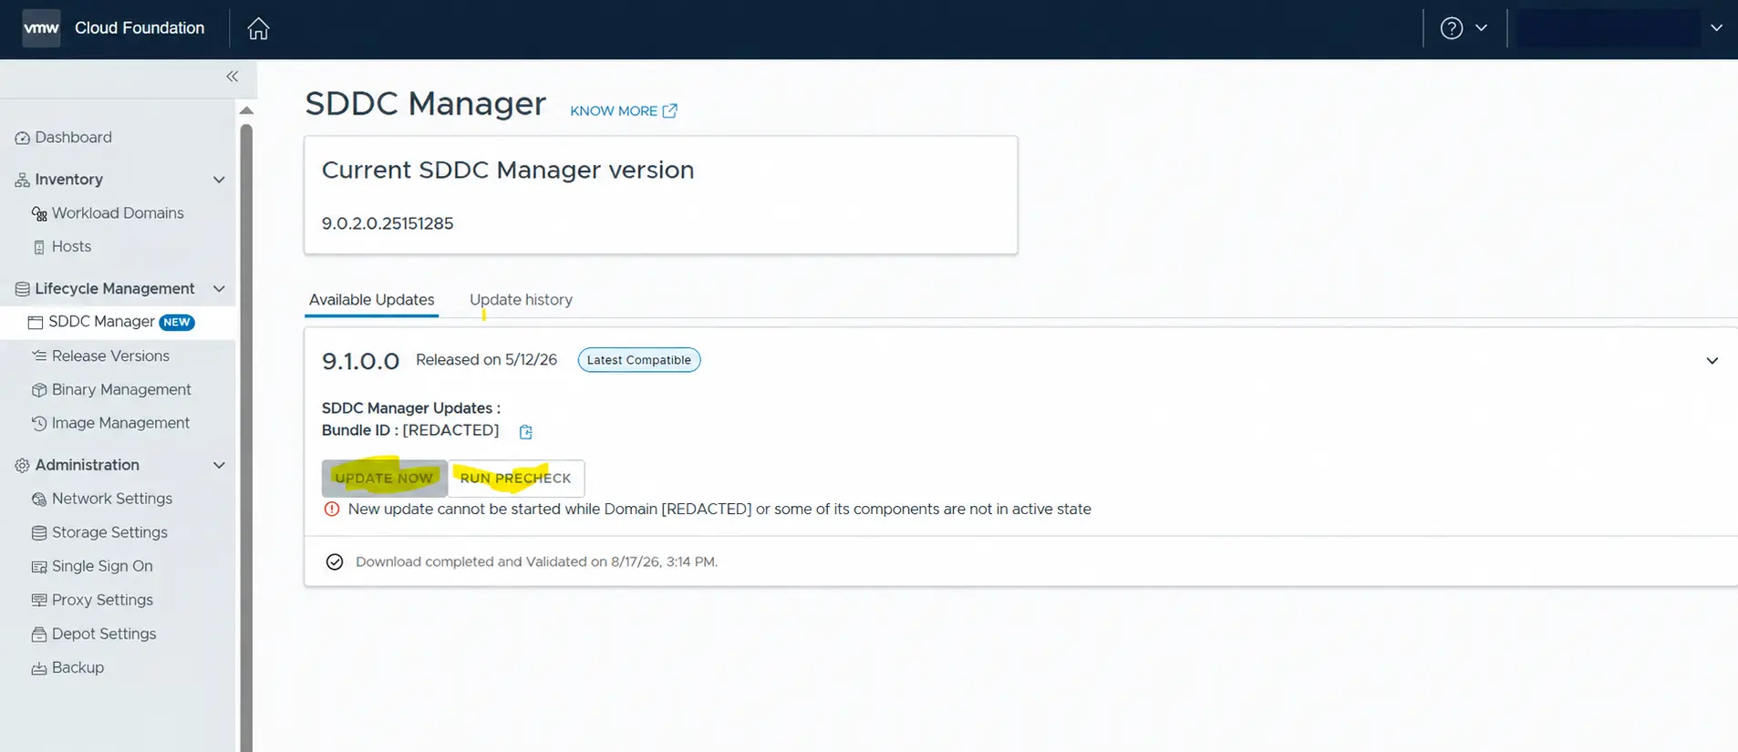Open Storage Settings page
Viewport: 1738px width, 752px height.
click(109, 532)
